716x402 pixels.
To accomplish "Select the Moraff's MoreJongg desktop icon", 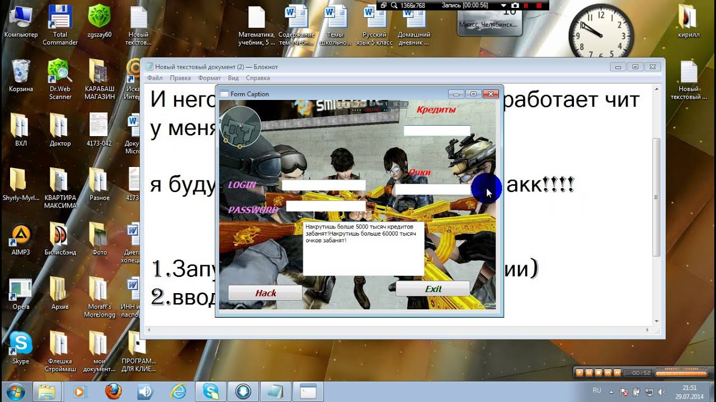I will (99, 297).
